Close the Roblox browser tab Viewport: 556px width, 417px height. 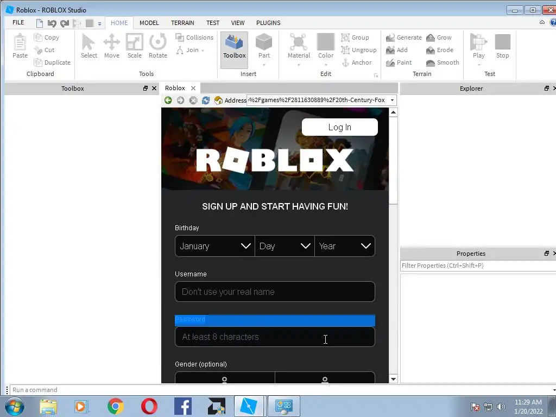tap(193, 89)
